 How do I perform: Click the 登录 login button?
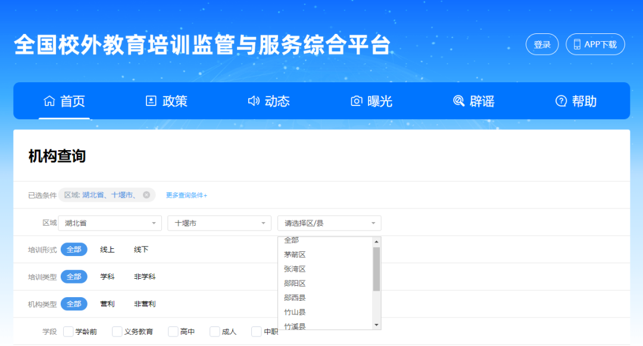542,44
